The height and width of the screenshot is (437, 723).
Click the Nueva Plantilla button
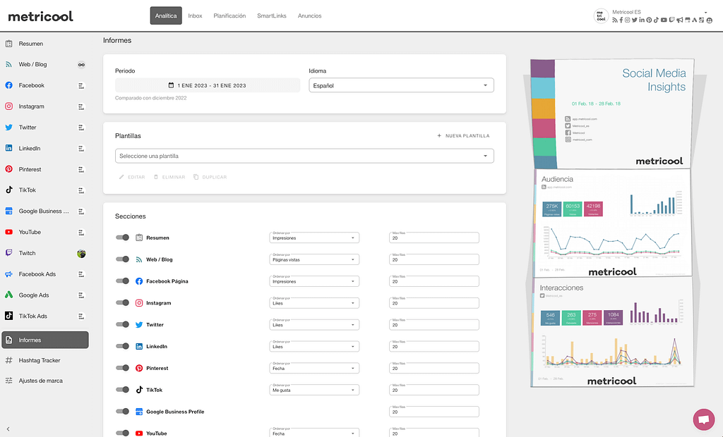(x=463, y=136)
